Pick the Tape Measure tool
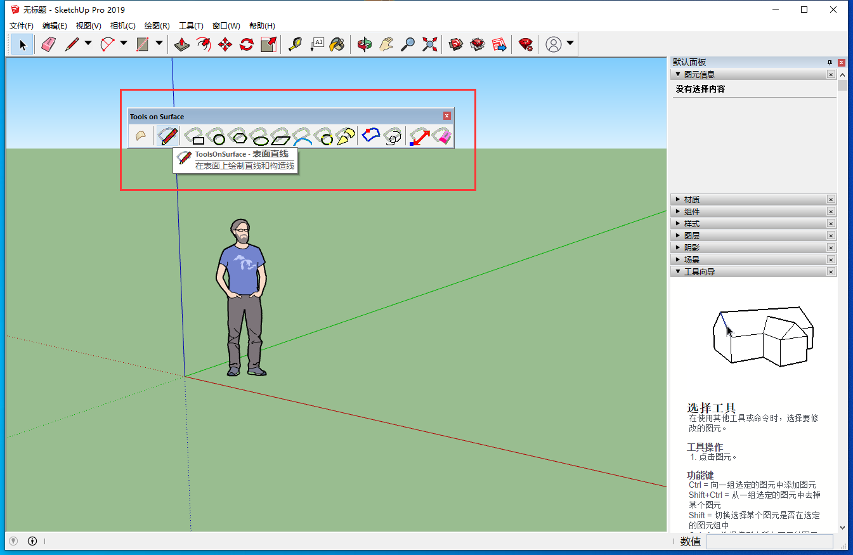The width and height of the screenshot is (853, 555). tap(295, 44)
